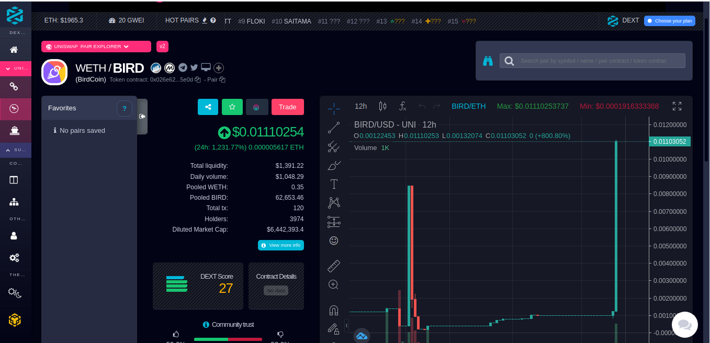Open the fx indicators menu
This screenshot has height=343, width=710.
click(x=402, y=106)
